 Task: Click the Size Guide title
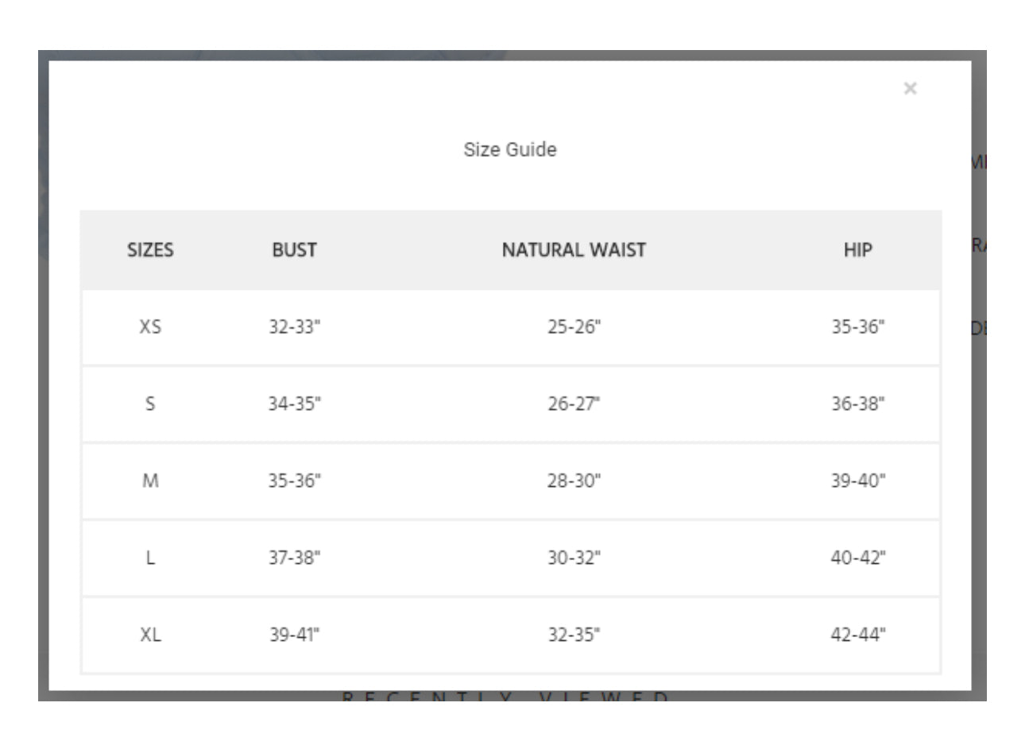[510, 149]
